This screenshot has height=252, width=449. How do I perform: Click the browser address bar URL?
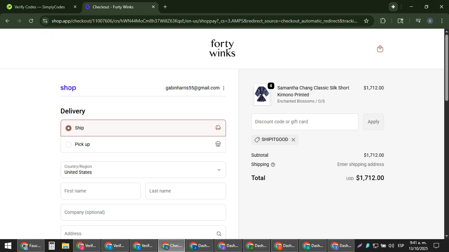pos(204,21)
